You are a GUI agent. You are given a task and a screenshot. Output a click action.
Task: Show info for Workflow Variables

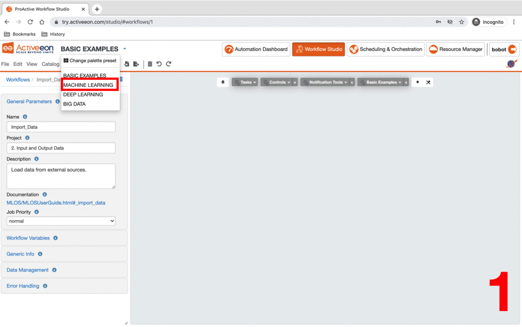pyautogui.click(x=56, y=238)
